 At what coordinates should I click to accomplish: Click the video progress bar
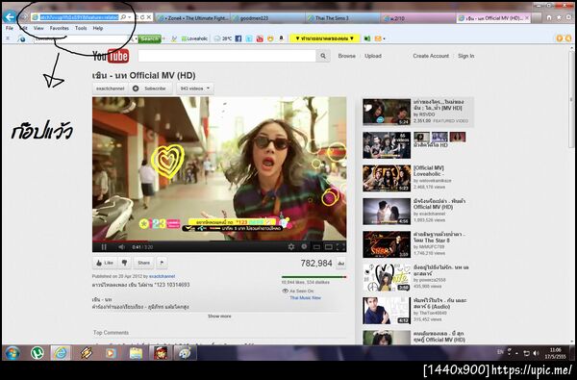219,241
